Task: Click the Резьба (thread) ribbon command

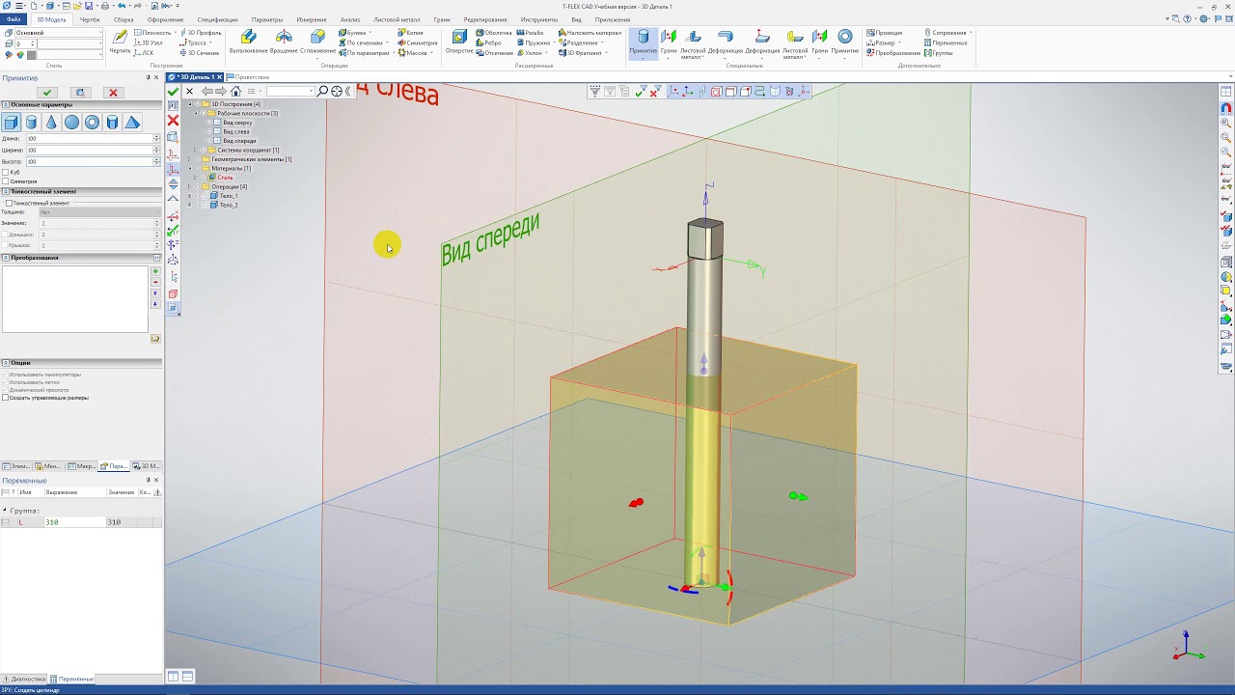Action: [x=531, y=33]
